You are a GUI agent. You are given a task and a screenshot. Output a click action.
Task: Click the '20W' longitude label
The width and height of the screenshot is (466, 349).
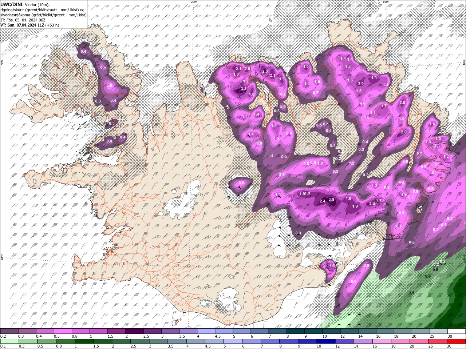(193, 2)
